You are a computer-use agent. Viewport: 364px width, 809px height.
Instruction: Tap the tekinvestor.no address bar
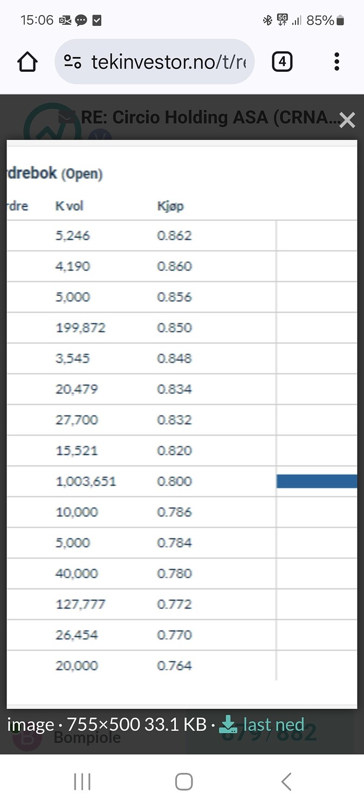click(167, 62)
